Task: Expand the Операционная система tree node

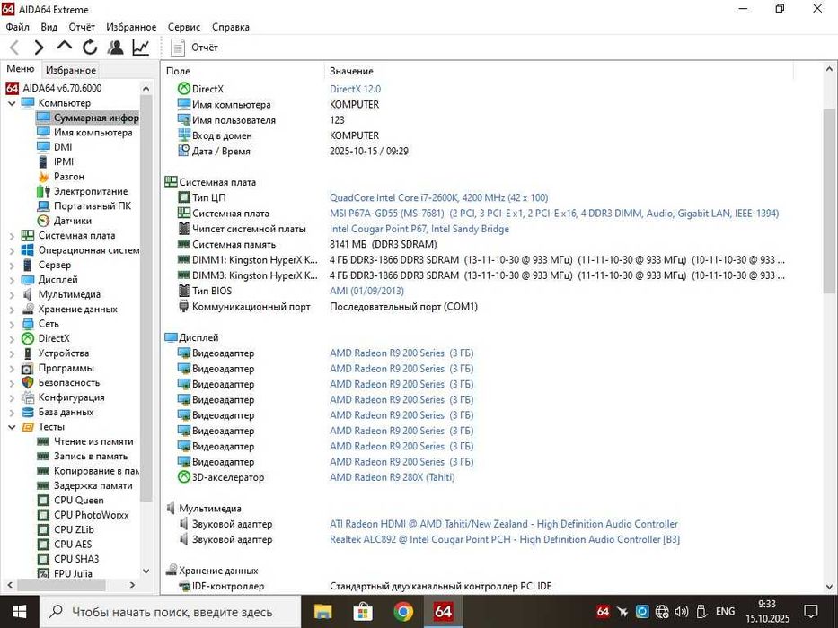Action: (x=12, y=250)
